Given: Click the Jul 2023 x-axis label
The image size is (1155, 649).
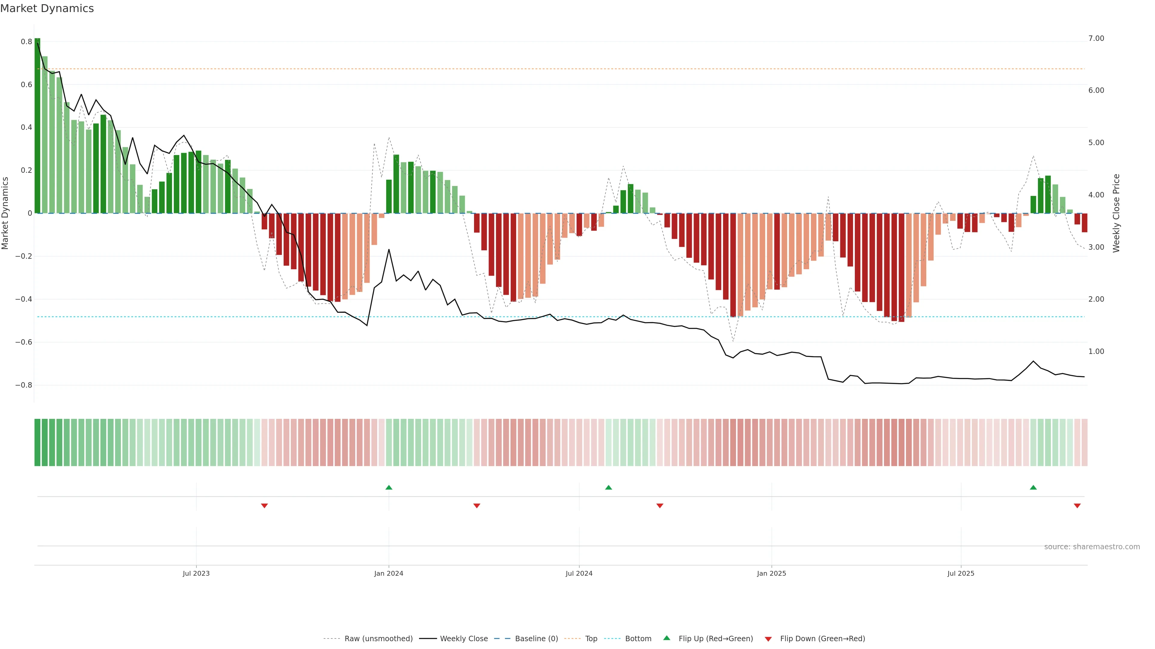Looking at the screenshot, I should [x=196, y=573].
